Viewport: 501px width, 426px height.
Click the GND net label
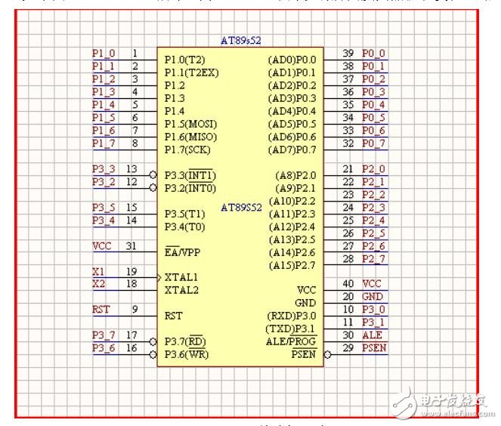point(372,297)
